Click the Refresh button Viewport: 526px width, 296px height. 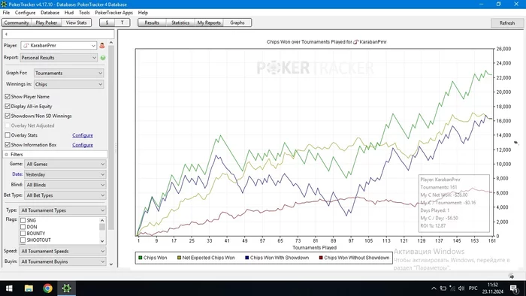[x=507, y=23]
